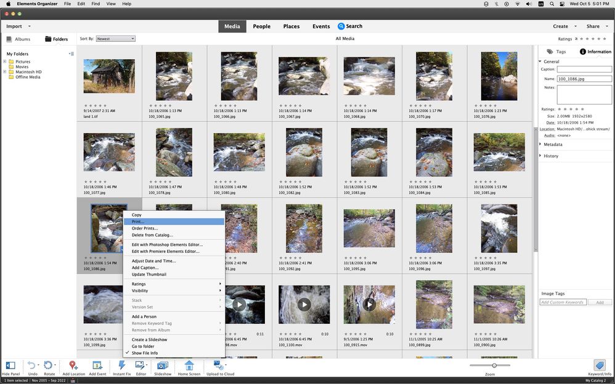The width and height of the screenshot is (615, 384).
Task: Toggle Show File Info in context menu
Action: tap(174, 353)
